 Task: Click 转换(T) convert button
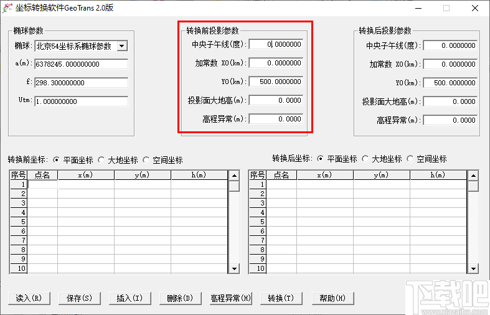[x=281, y=298]
